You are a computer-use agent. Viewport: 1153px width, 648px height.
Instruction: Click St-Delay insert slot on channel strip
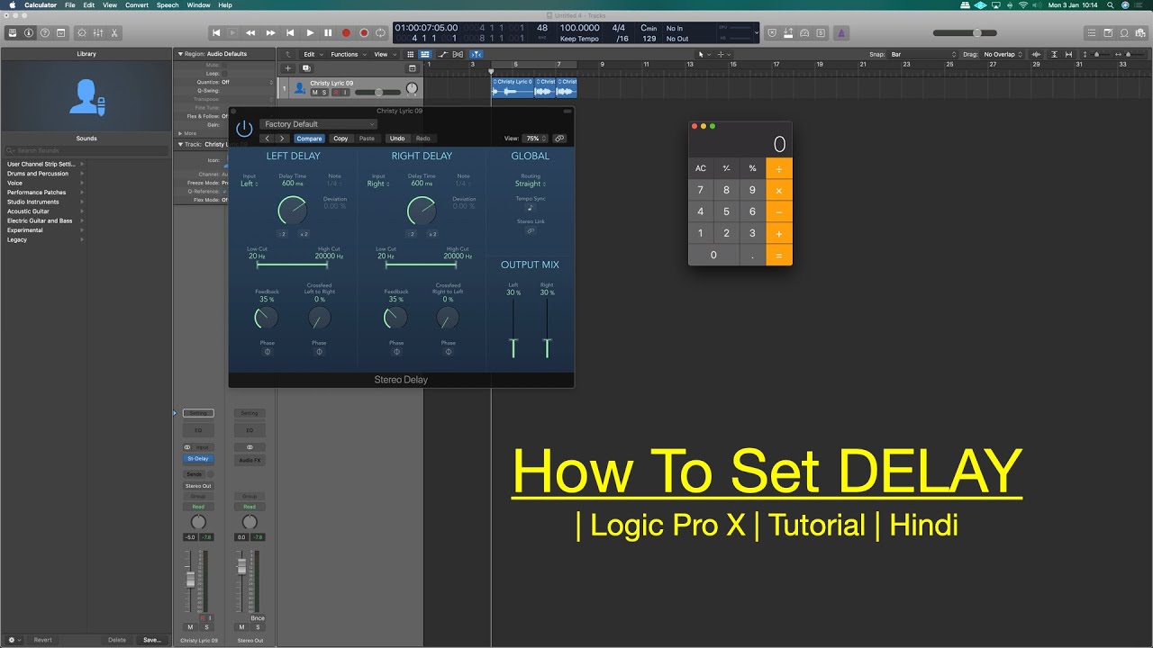click(x=198, y=459)
